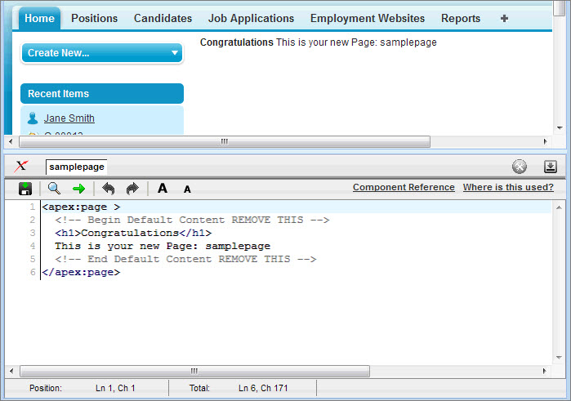The image size is (571, 401).
Task: Click the editor horizontal scrollbar thumb
Action: click(194, 371)
